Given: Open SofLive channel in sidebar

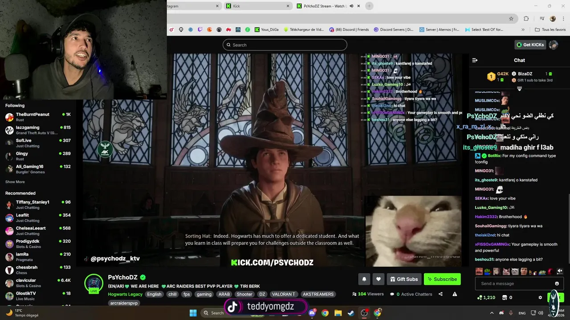Looking at the screenshot, I should (x=38, y=143).
